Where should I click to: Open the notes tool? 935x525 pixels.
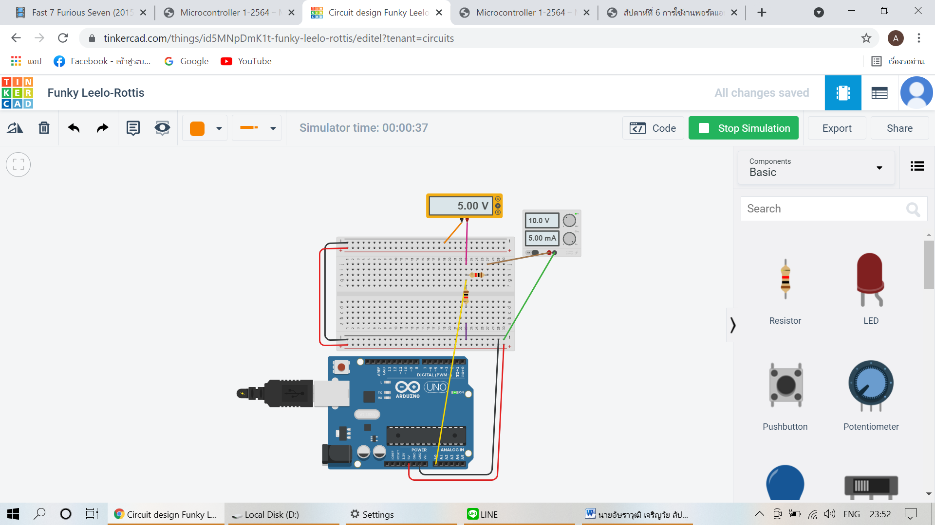[133, 128]
